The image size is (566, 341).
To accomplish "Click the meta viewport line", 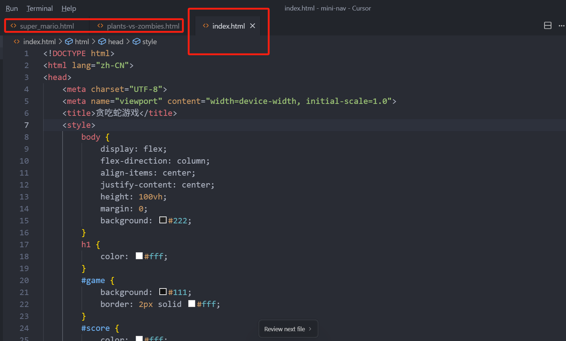I will click(230, 101).
